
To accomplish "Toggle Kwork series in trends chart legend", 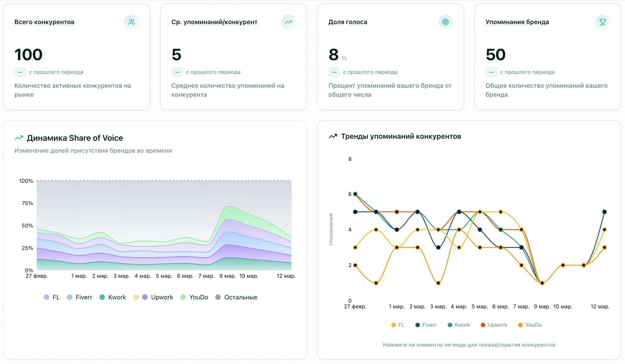I will click(459, 325).
